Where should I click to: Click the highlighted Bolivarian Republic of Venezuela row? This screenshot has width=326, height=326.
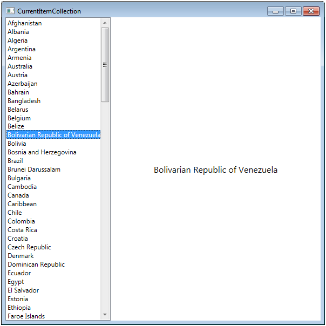click(53, 135)
